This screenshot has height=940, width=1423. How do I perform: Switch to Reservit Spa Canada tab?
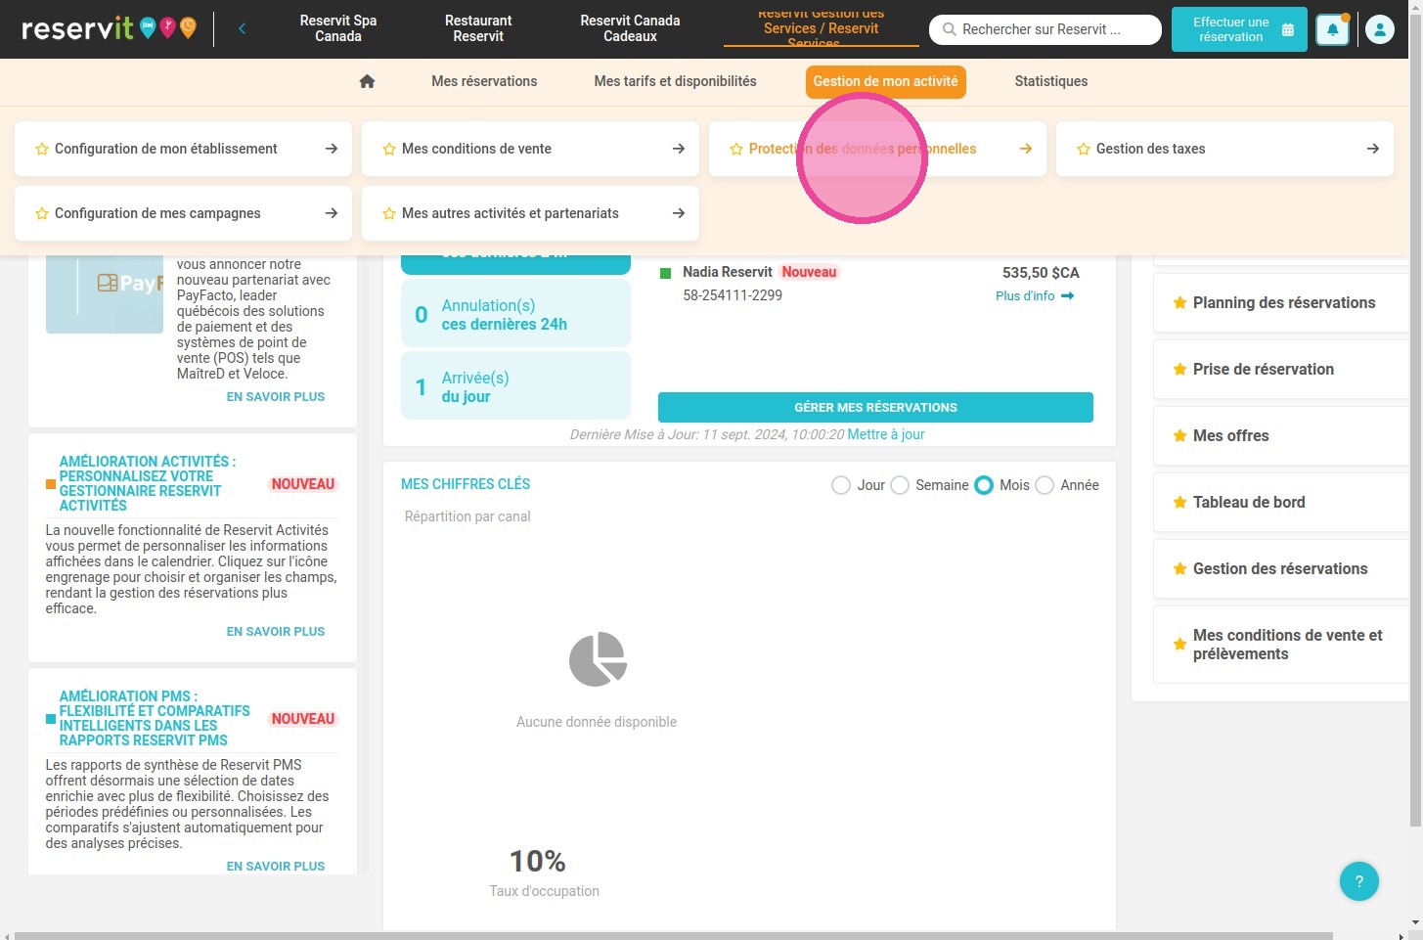338,28
